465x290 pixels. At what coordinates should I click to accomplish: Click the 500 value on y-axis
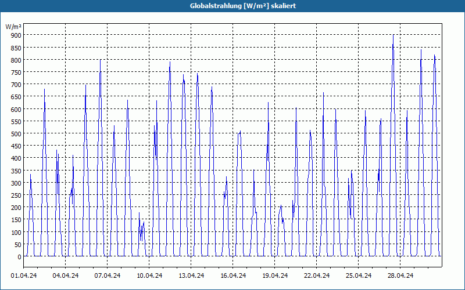(16, 134)
